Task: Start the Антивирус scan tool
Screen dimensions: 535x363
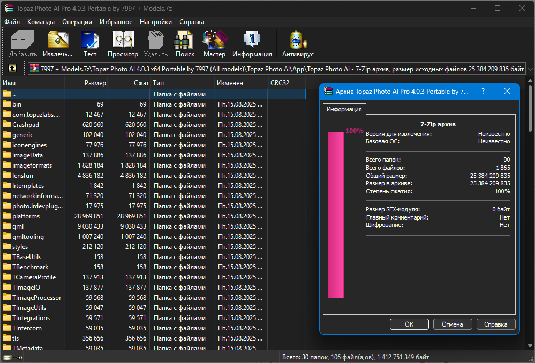Action: click(298, 40)
